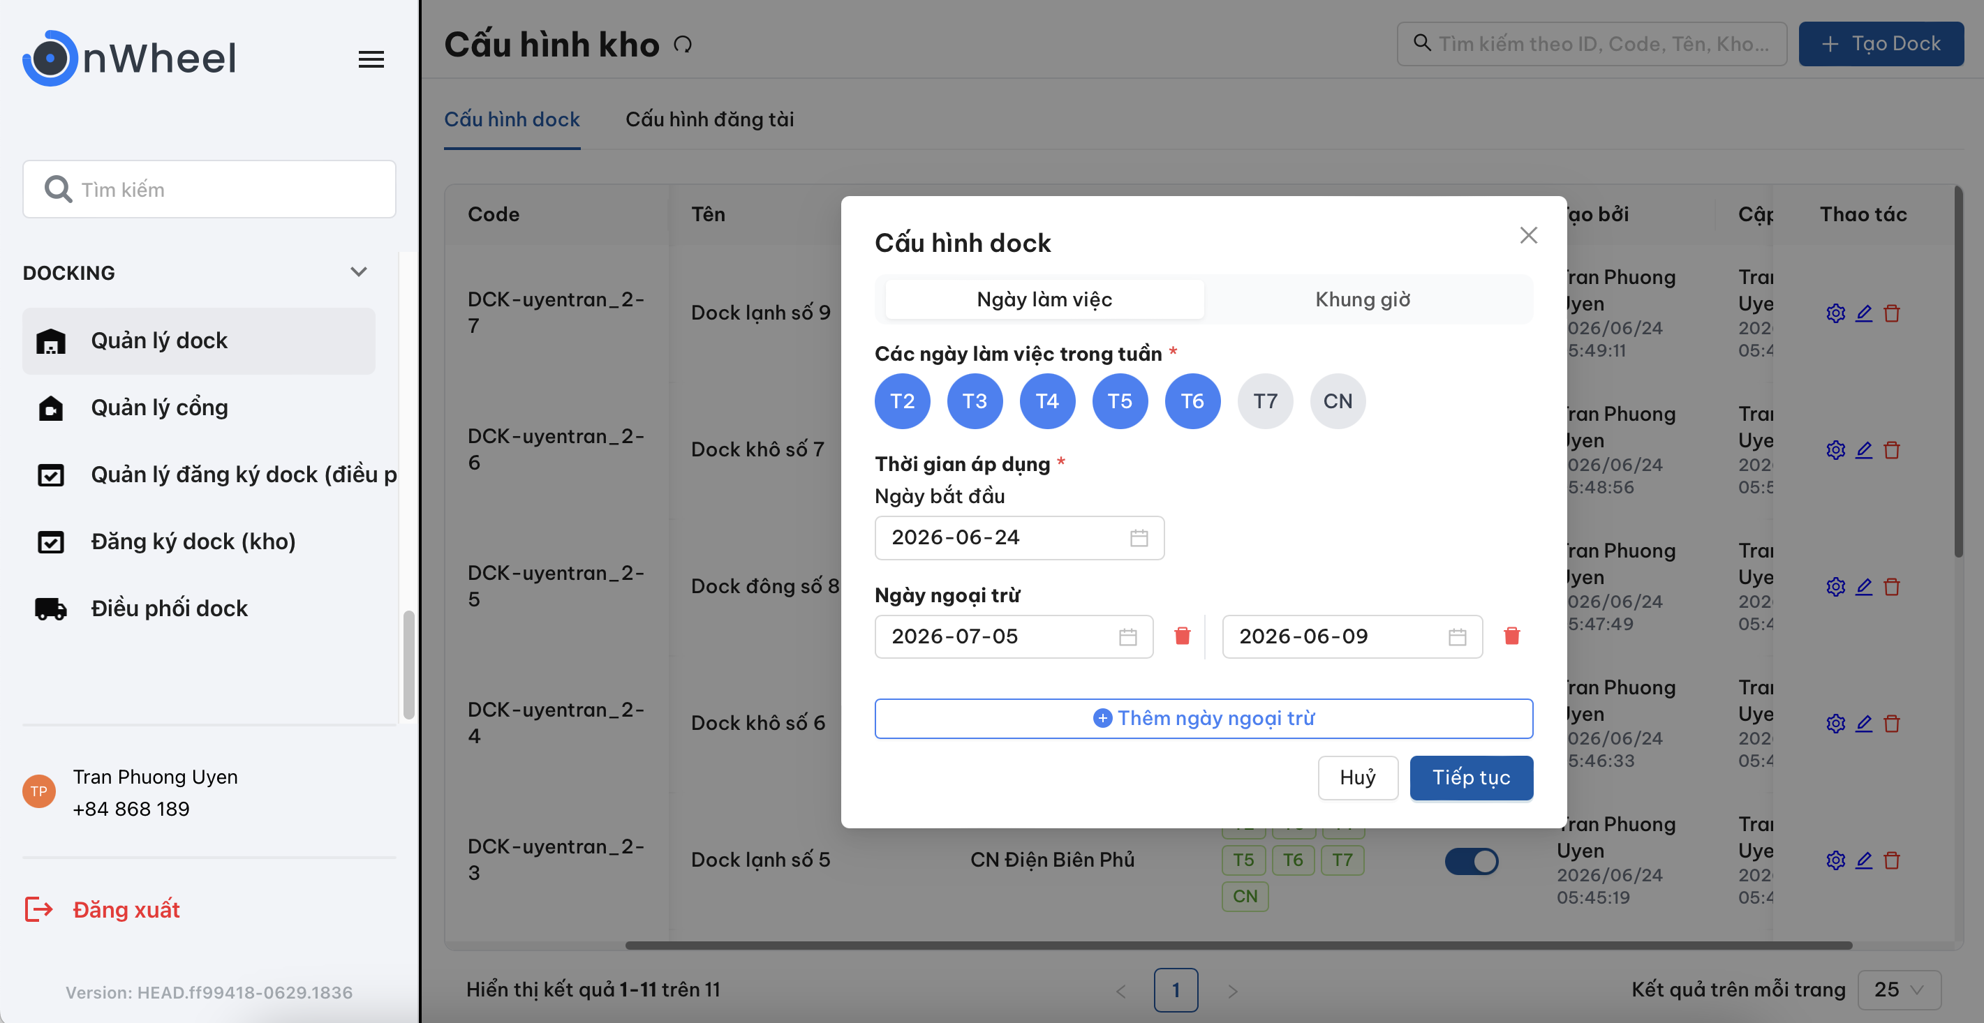This screenshot has height=1023, width=1984.
Task: Click the onWheel logo
Action: coord(129,58)
